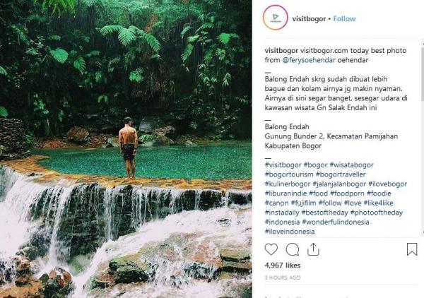Open the visitbogor profile picture

pyautogui.click(x=275, y=18)
